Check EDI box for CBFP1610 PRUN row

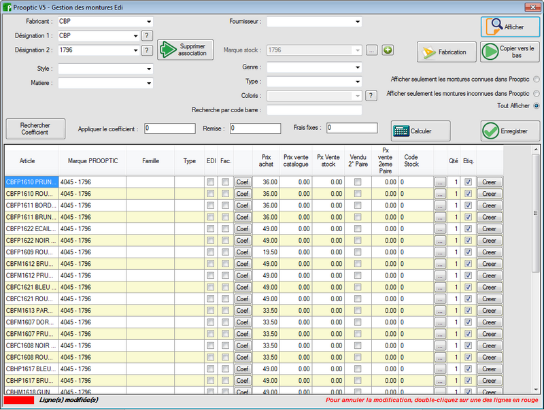pyautogui.click(x=211, y=182)
